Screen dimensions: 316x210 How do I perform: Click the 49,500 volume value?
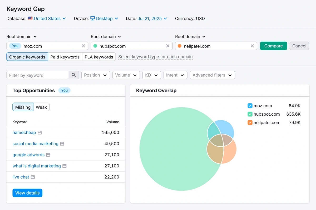click(112, 144)
